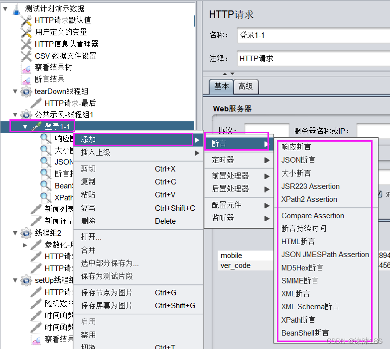Screen dimensions: 390x349
Task: Collapse the 线程组2 tree node
Action: click(x=15, y=233)
